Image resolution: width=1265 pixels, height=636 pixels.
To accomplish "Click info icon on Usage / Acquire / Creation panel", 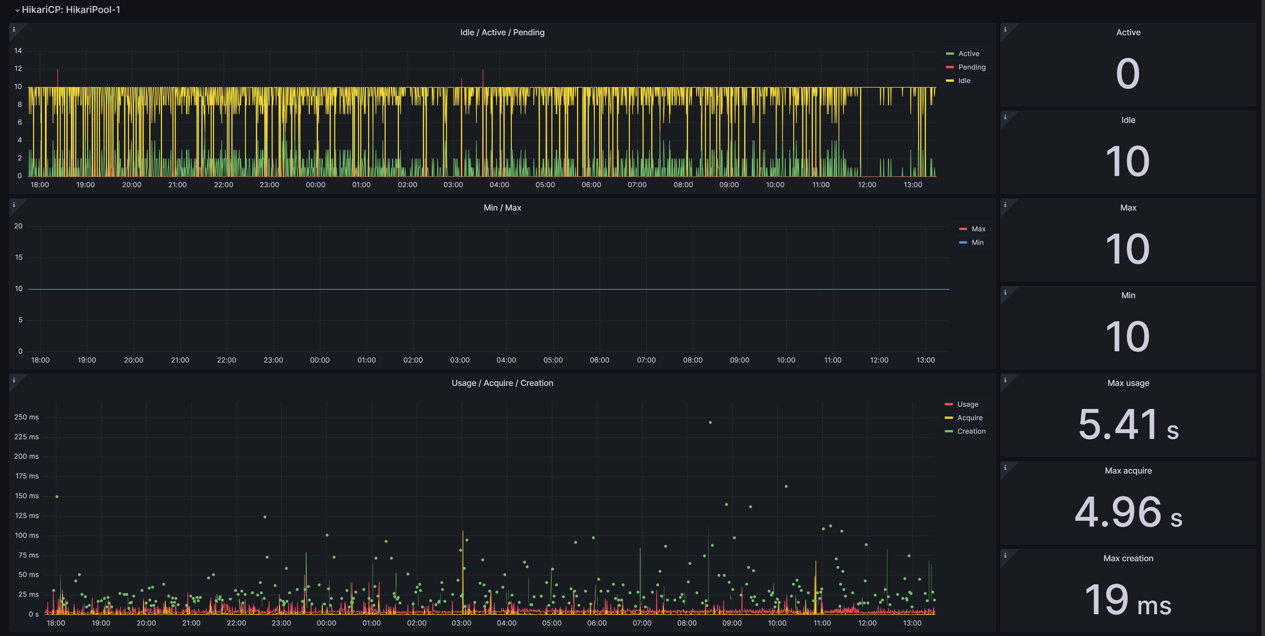I will point(14,380).
